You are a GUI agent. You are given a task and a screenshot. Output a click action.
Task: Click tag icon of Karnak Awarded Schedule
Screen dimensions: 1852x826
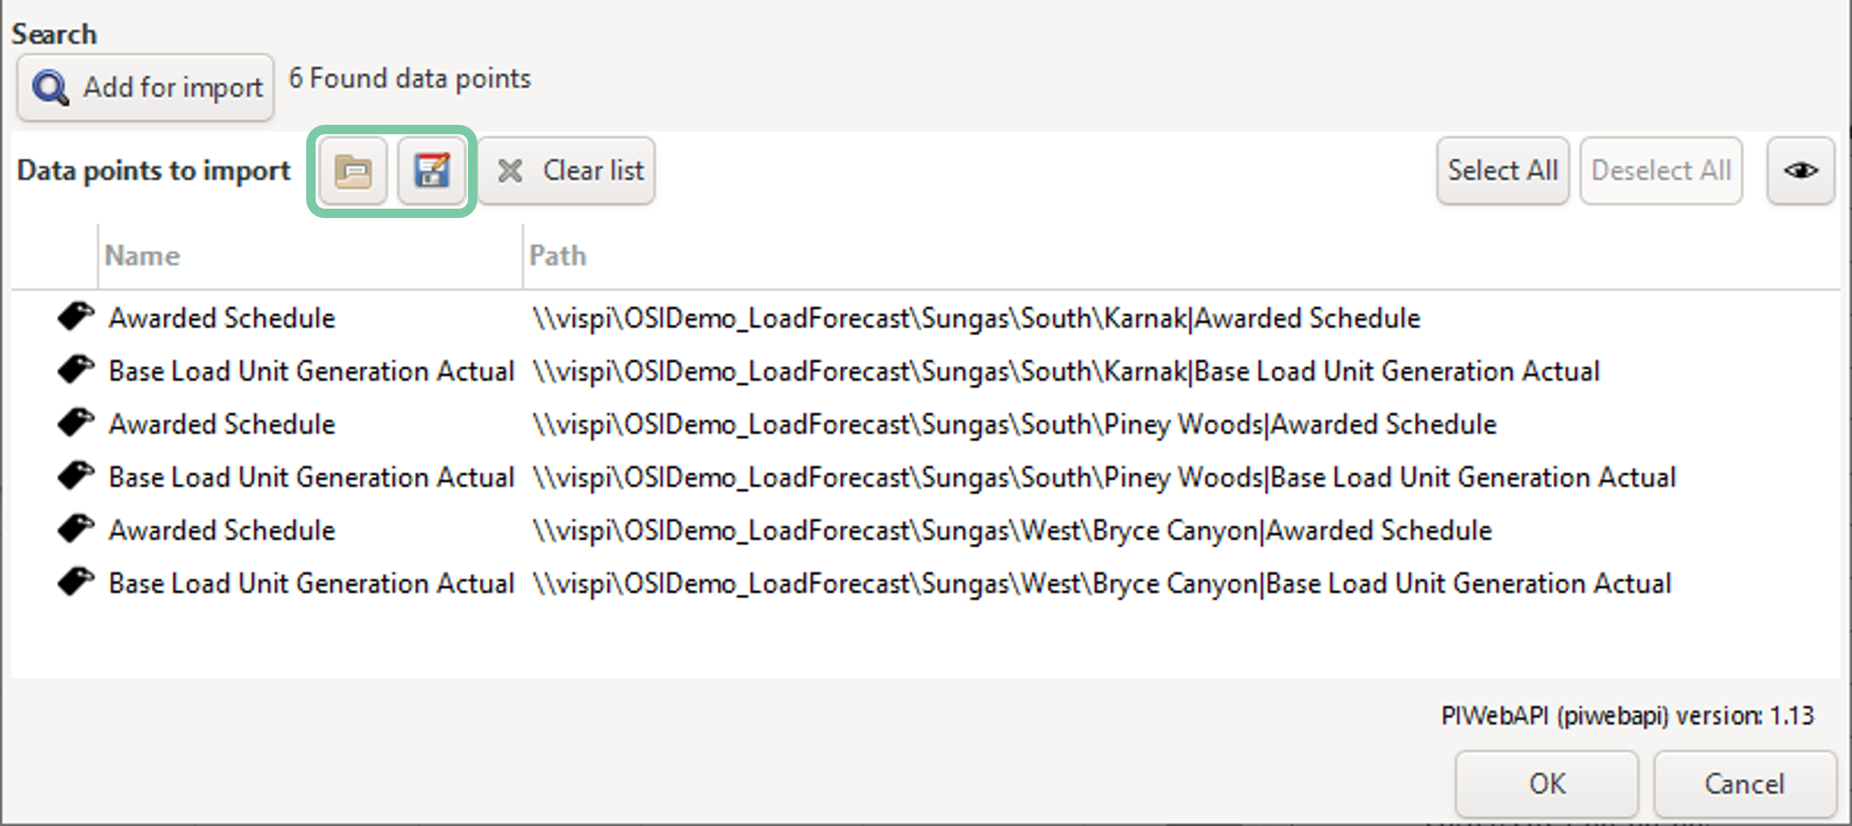coord(75,317)
